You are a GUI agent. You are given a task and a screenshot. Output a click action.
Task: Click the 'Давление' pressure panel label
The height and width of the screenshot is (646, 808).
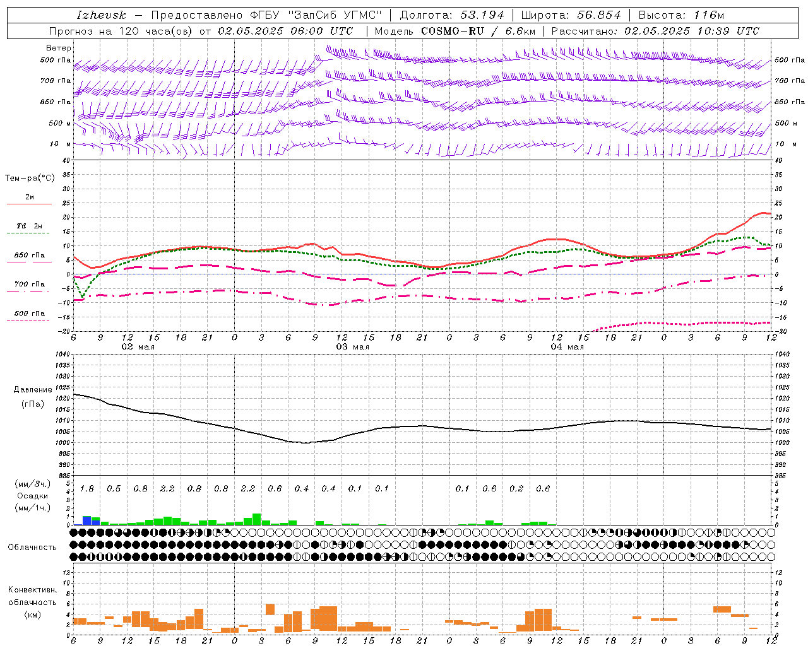pyautogui.click(x=33, y=390)
